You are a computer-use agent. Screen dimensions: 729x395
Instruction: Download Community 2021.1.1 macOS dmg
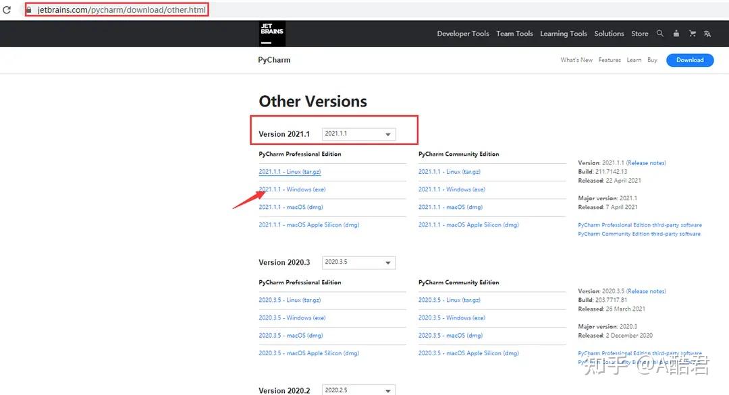450,207
